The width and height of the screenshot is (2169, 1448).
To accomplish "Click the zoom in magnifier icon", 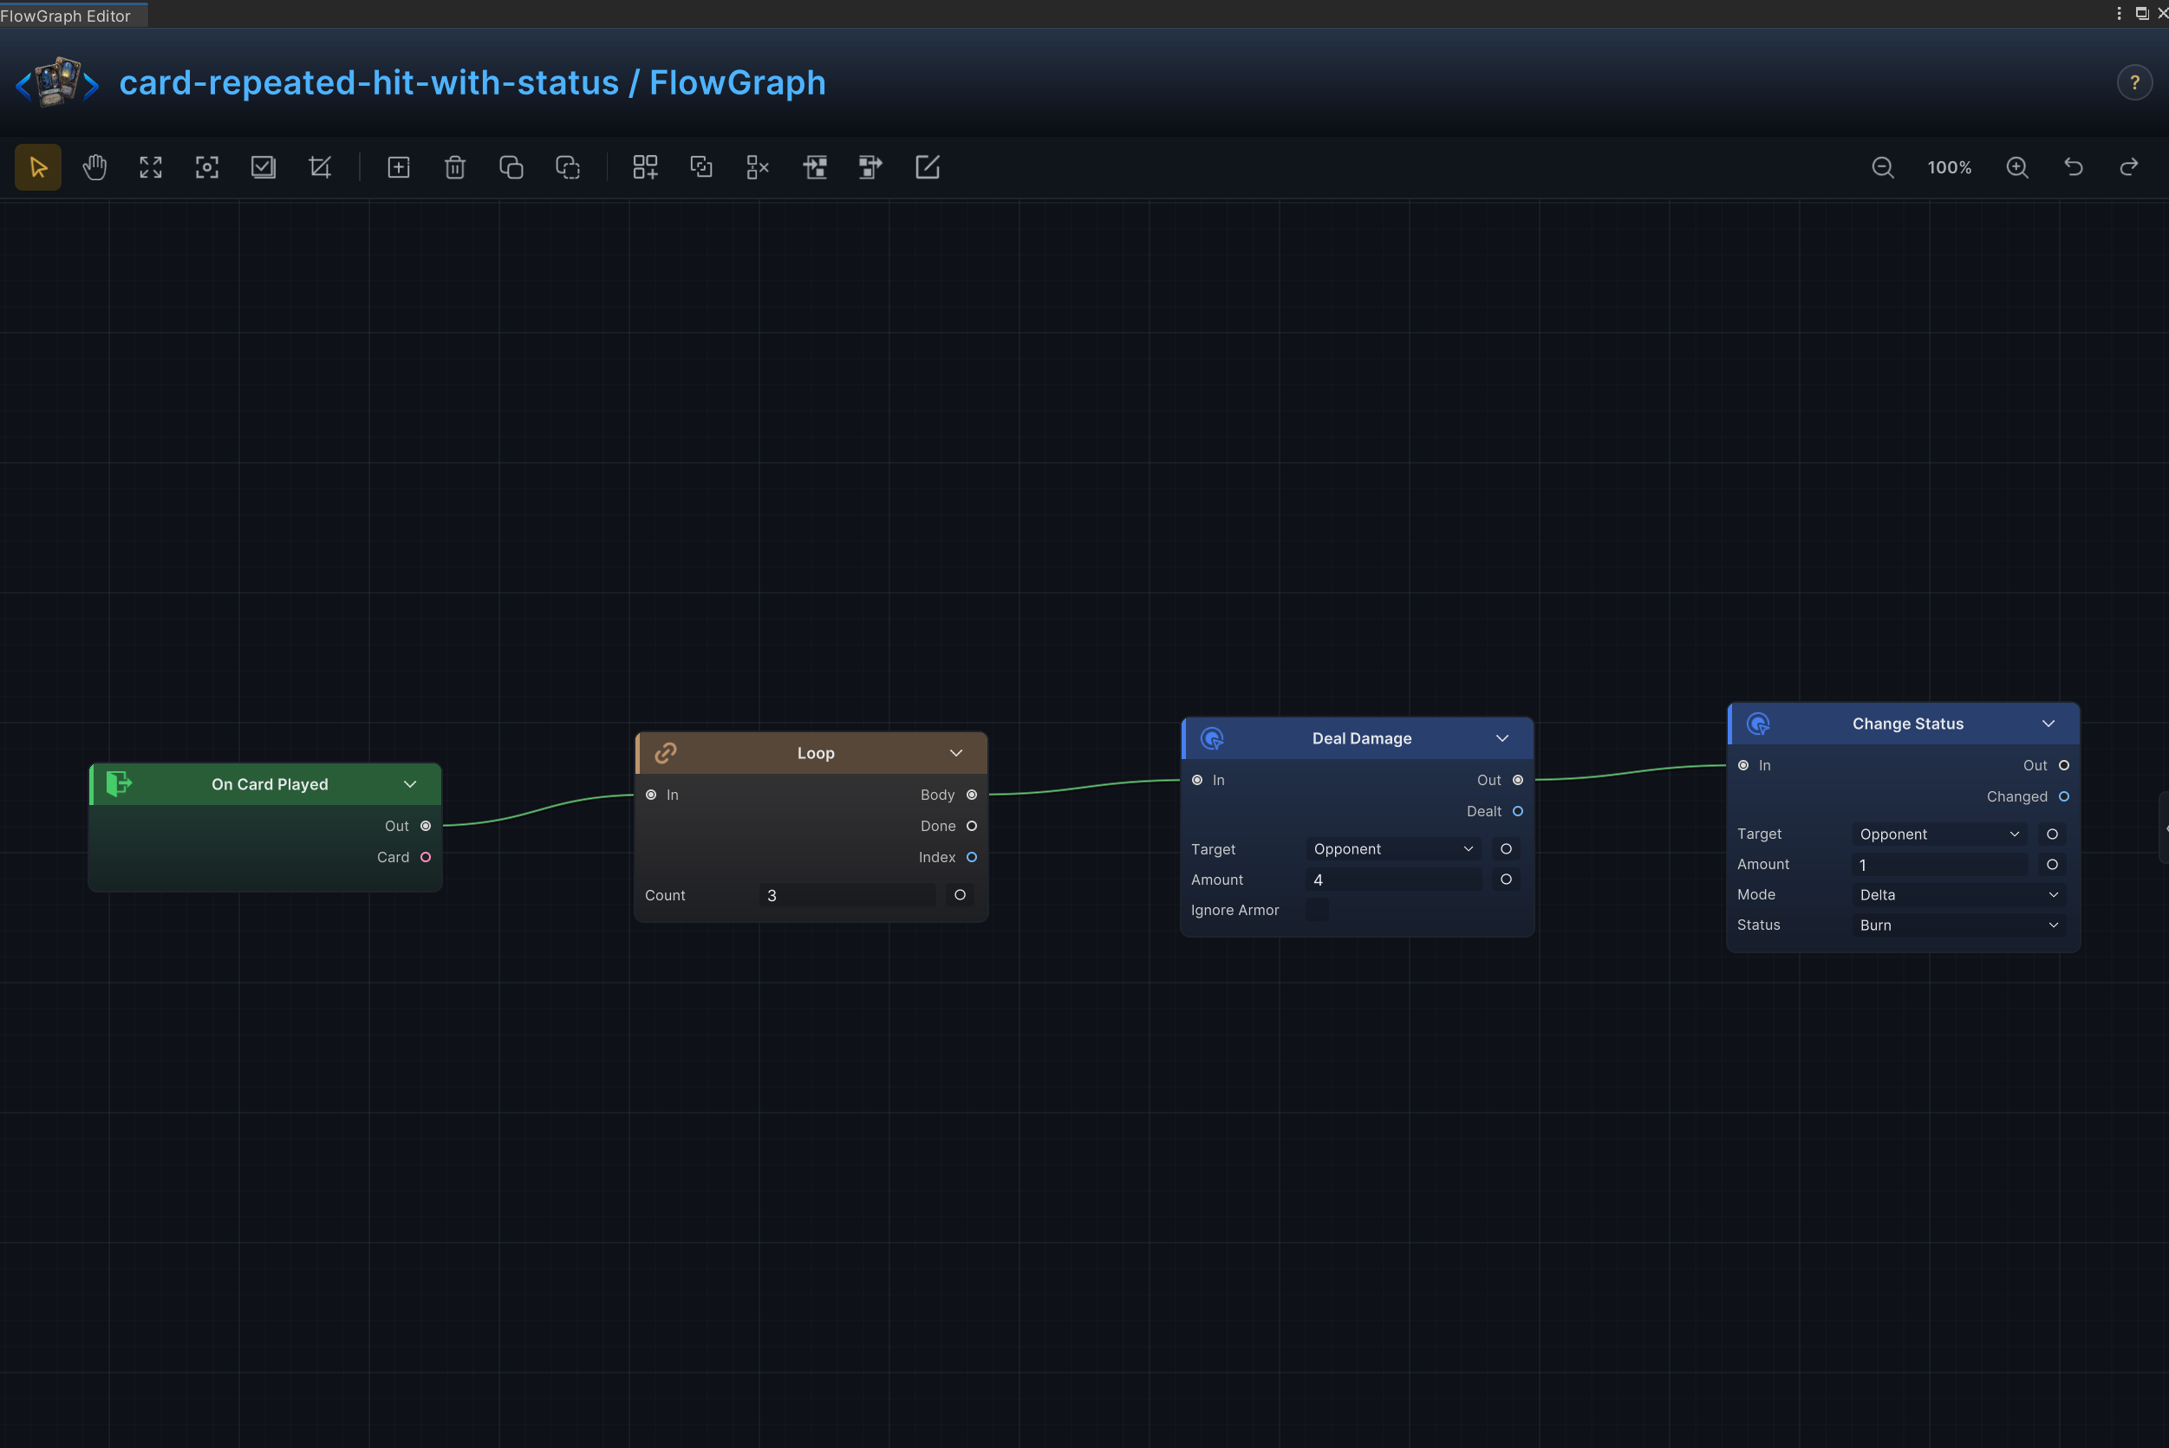I will 2017,167.
